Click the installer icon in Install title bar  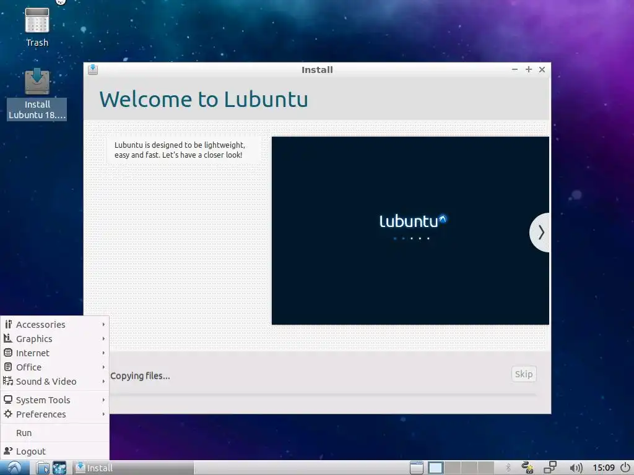93,69
